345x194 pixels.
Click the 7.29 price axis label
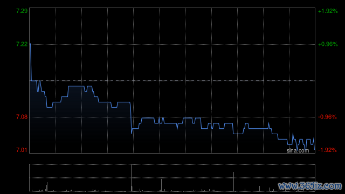[x=22, y=11]
